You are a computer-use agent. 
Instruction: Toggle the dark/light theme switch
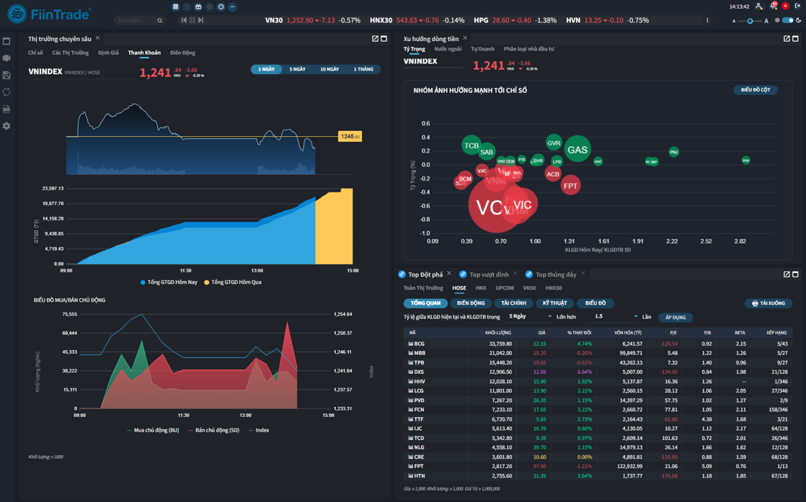click(787, 21)
